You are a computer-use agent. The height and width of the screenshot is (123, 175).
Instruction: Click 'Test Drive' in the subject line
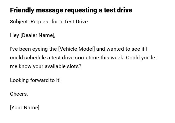76,22
